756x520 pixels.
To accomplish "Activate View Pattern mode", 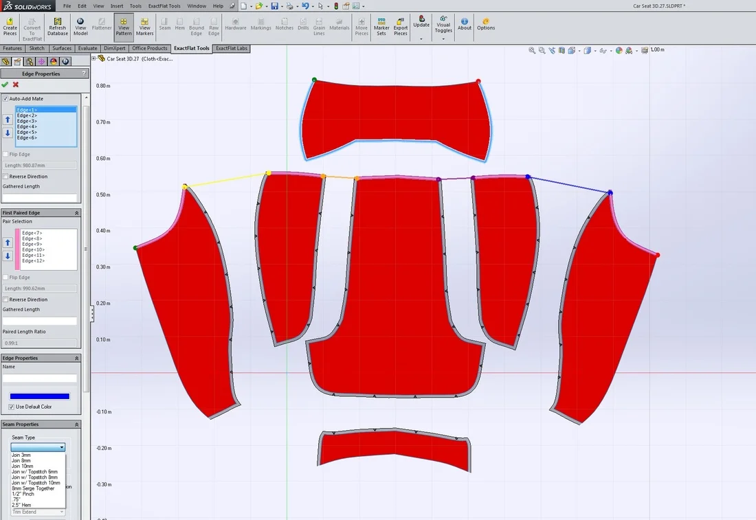I will click(124, 27).
